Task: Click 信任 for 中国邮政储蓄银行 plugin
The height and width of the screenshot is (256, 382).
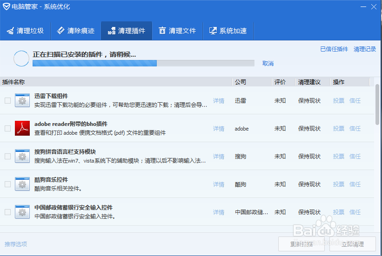Action: [355, 212]
